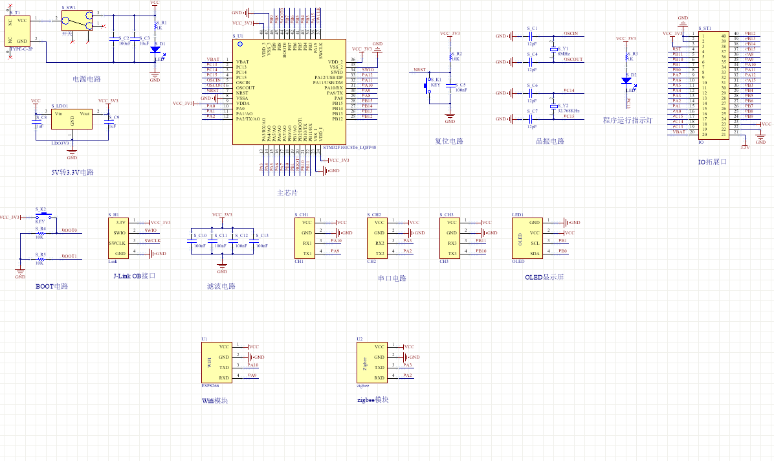The image size is (774, 461).
Task: Click the GND symbol below the reset circuit
Action: pyautogui.click(x=450, y=118)
